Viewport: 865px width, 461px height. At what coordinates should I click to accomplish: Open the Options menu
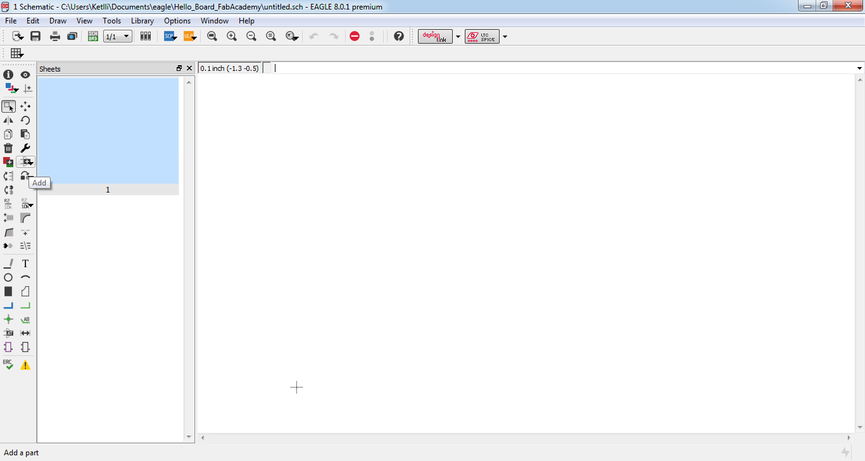click(177, 21)
